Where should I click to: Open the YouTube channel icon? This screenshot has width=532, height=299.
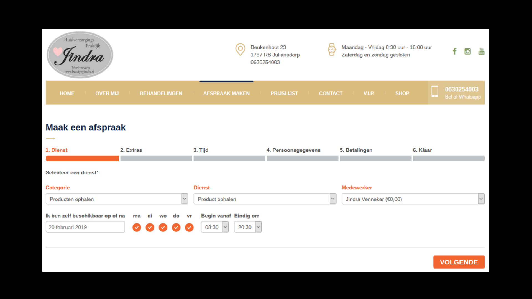tap(481, 51)
